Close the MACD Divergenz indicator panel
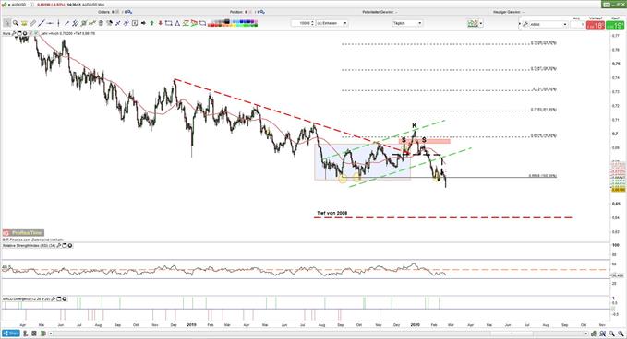 coord(65,298)
